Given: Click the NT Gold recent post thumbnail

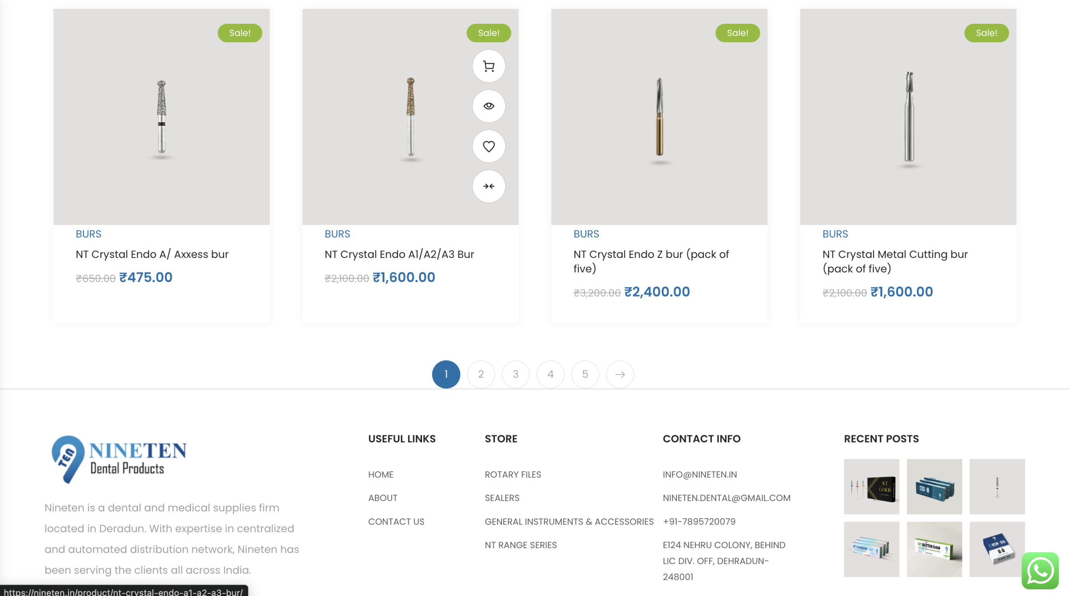Looking at the screenshot, I should click(x=871, y=487).
